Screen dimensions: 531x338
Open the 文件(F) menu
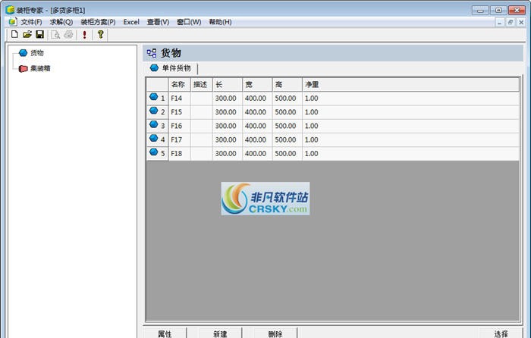pos(31,22)
